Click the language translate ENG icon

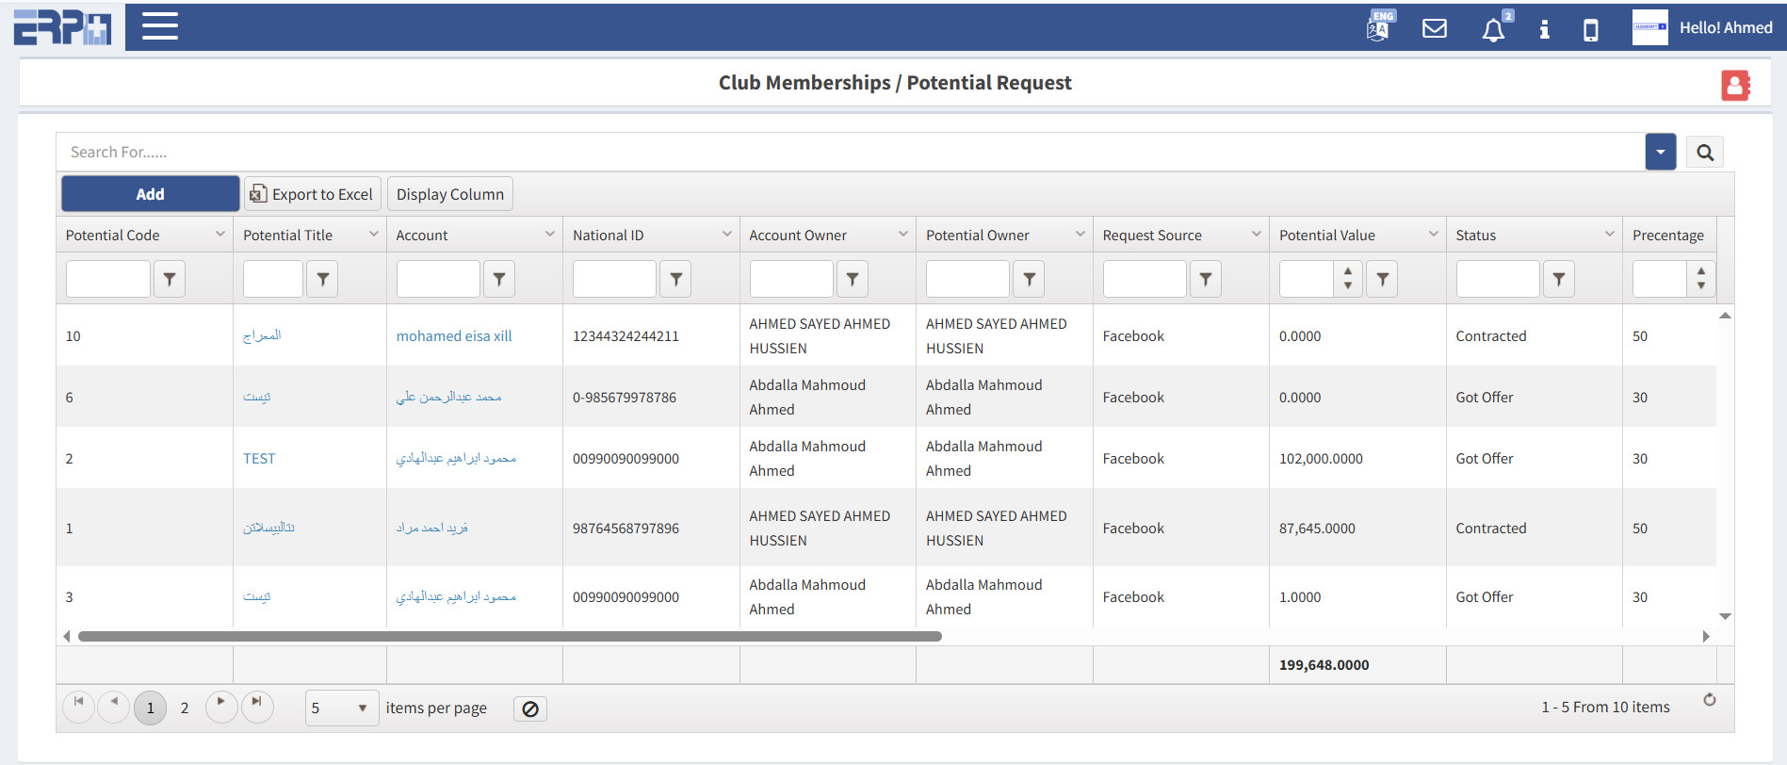click(1378, 28)
